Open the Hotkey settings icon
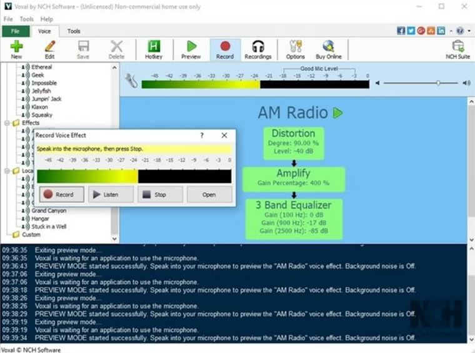This screenshot has width=475, height=353. [153, 48]
